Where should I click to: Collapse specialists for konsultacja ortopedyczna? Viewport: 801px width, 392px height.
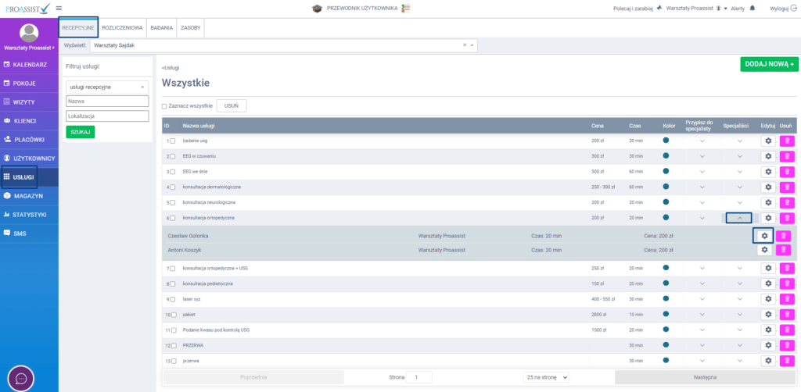pos(739,218)
